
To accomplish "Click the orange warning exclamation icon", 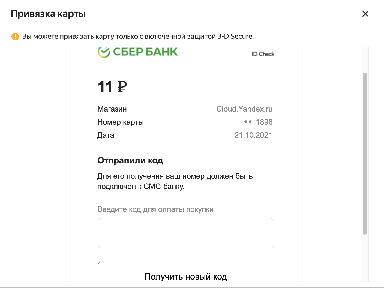I will pos(15,36).
